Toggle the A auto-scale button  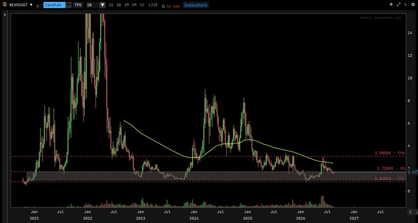tap(410, 212)
